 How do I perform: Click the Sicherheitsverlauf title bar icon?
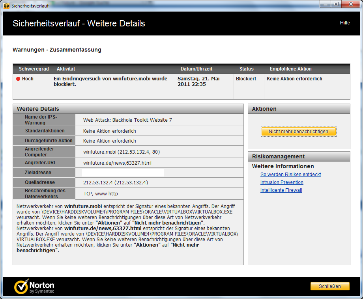[x=6, y=6]
